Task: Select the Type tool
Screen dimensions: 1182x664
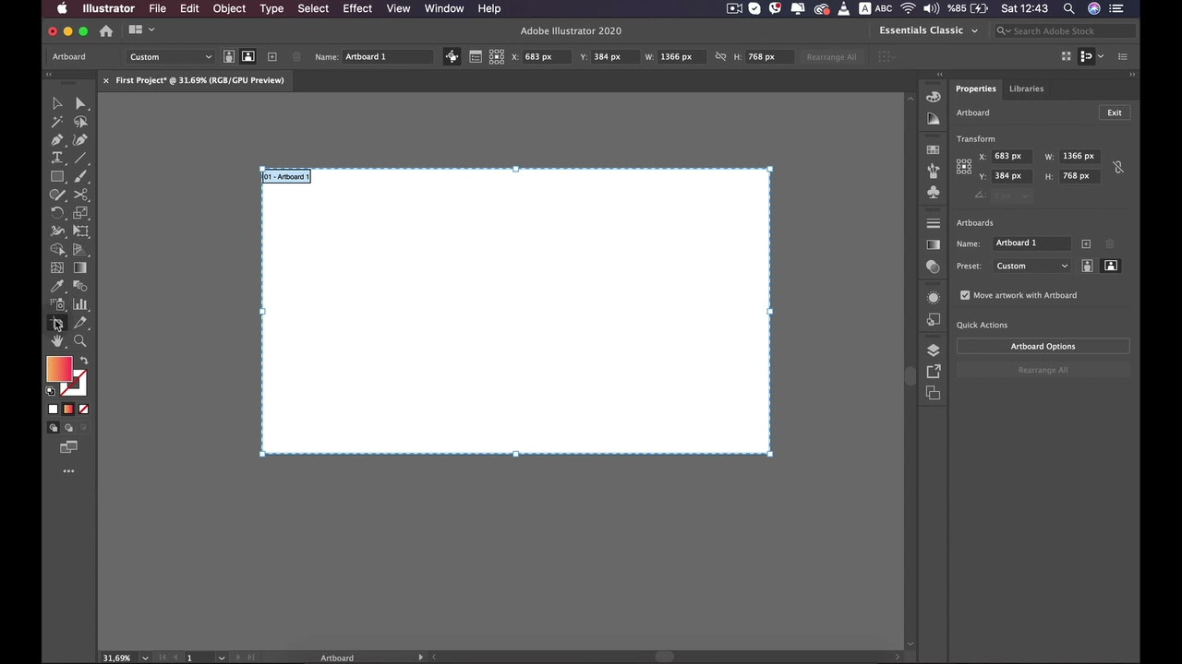Action: click(57, 158)
